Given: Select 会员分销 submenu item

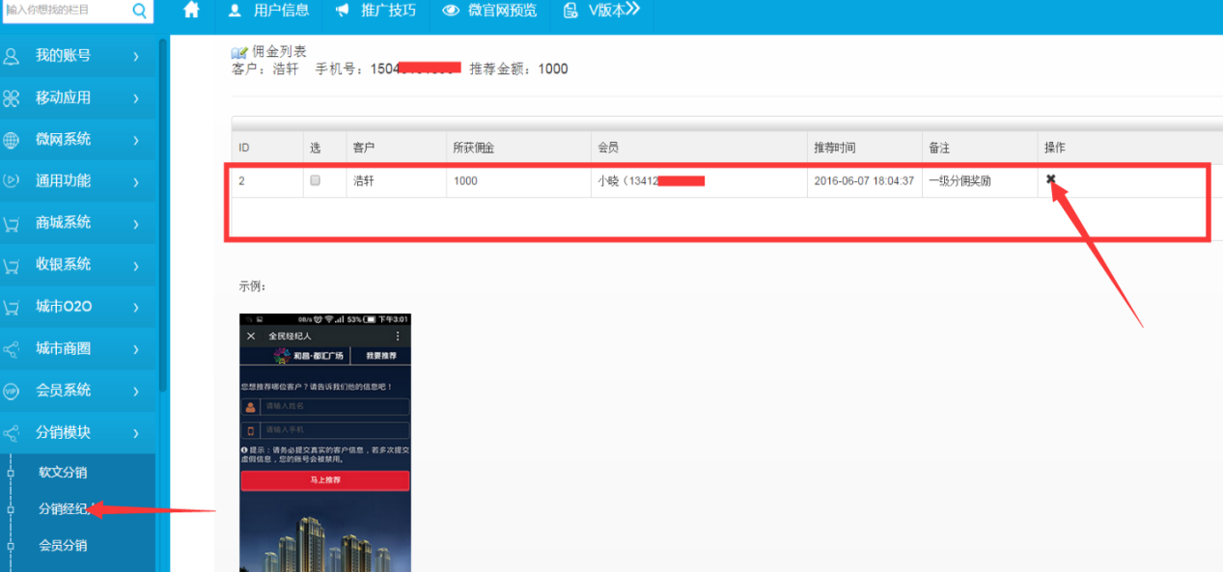Looking at the screenshot, I should pos(63,546).
